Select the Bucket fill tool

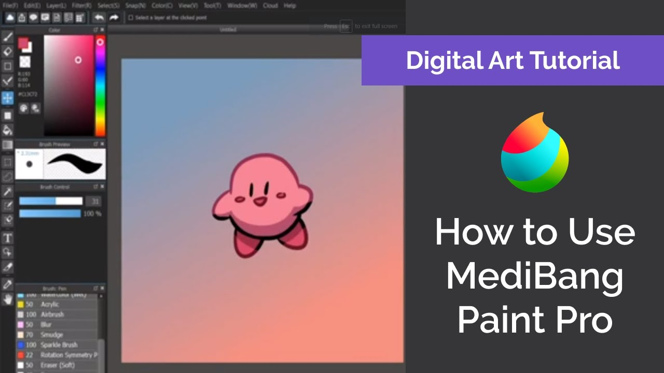[x=8, y=130]
